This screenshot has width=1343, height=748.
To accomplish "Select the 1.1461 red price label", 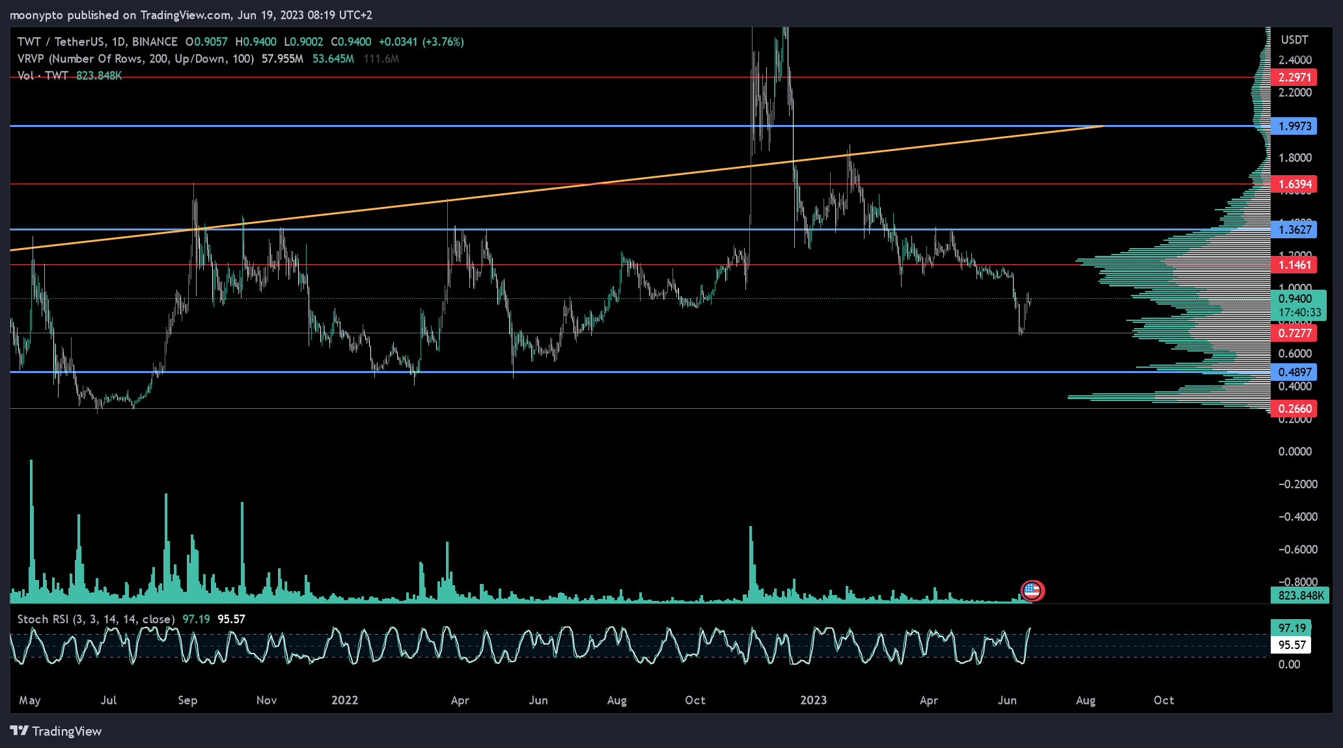I will pyautogui.click(x=1294, y=265).
